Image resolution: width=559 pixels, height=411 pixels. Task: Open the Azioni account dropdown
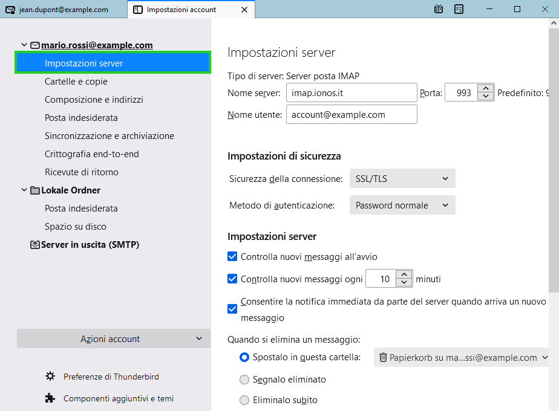click(113, 338)
